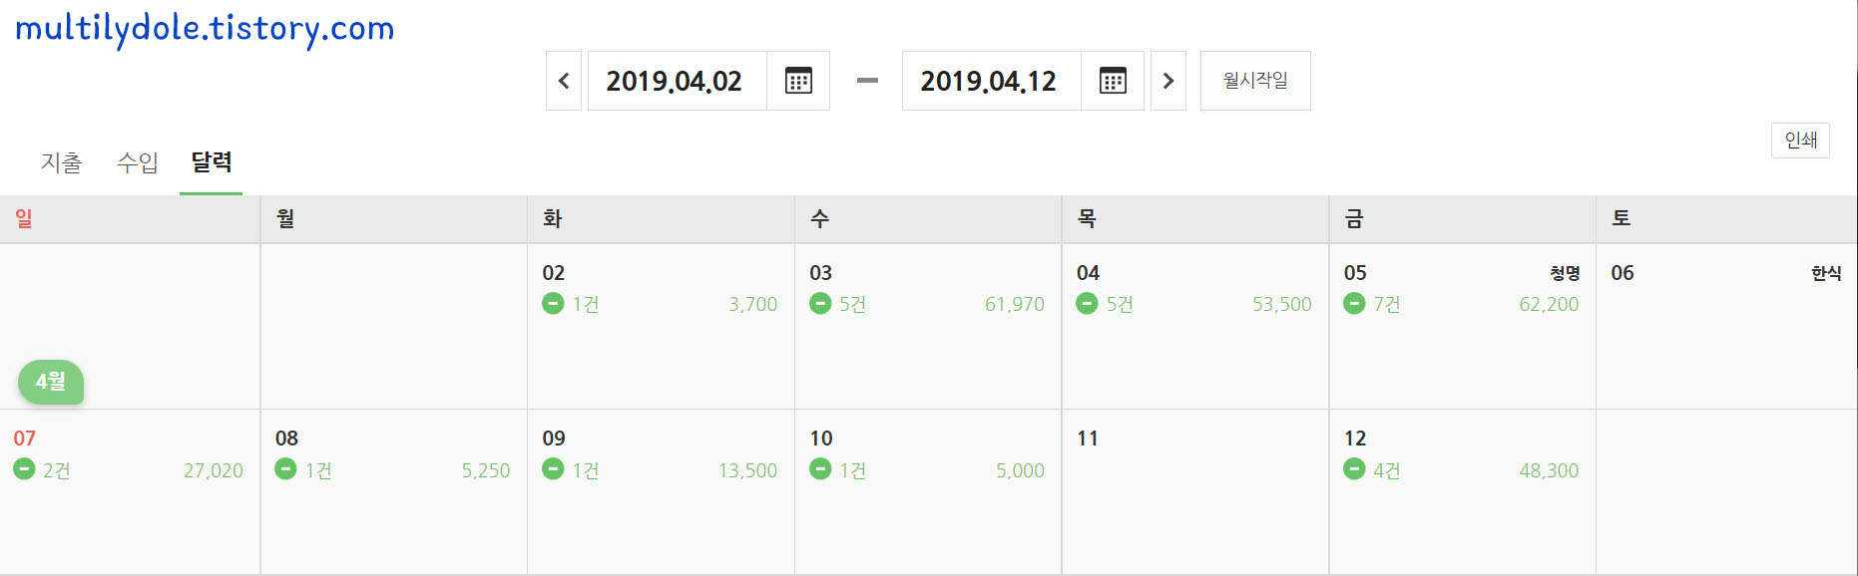Click the green expense icon on day 08

[x=285, y=468]
